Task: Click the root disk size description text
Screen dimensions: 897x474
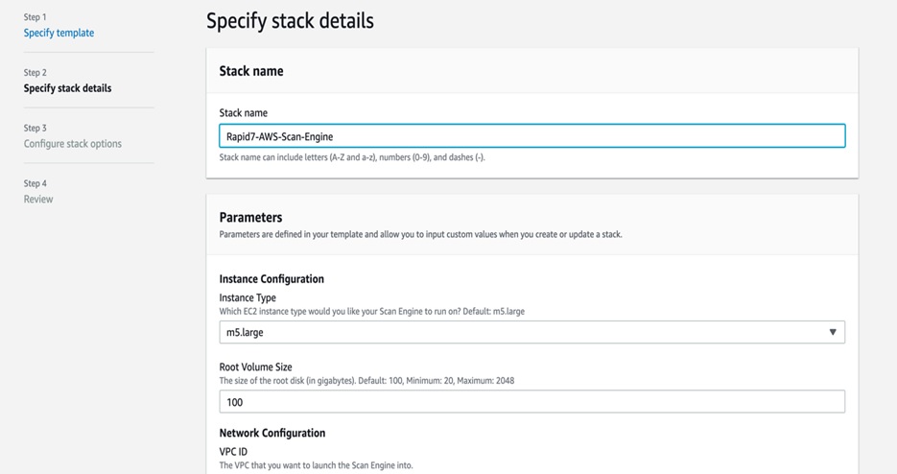Action: pyautogui.click(x=366, y=381)
